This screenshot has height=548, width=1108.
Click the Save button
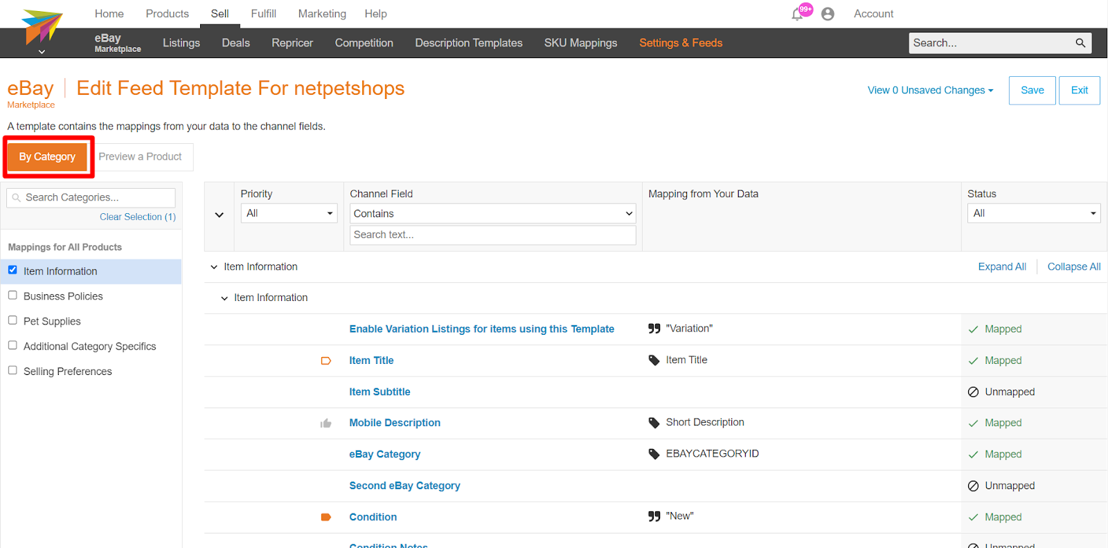1033,91
